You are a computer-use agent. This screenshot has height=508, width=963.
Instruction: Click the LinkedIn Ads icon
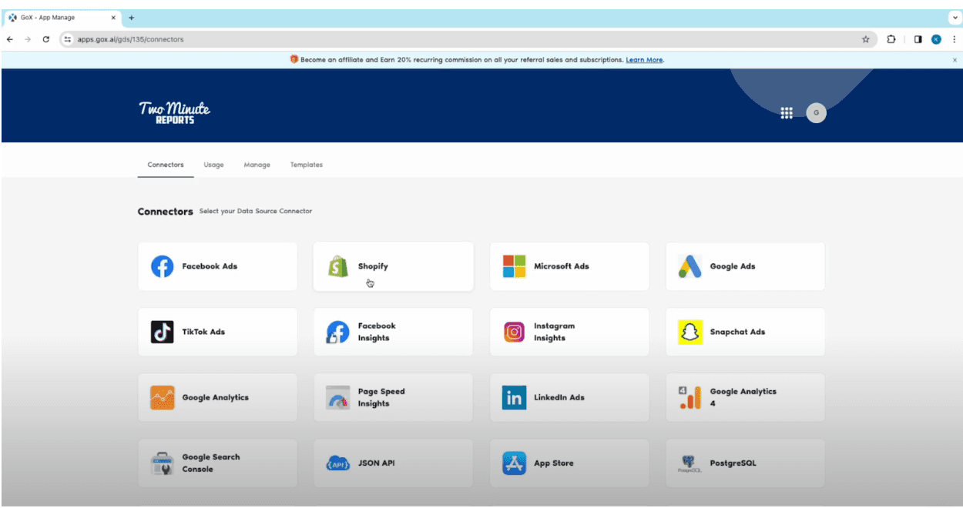(514, 398)
